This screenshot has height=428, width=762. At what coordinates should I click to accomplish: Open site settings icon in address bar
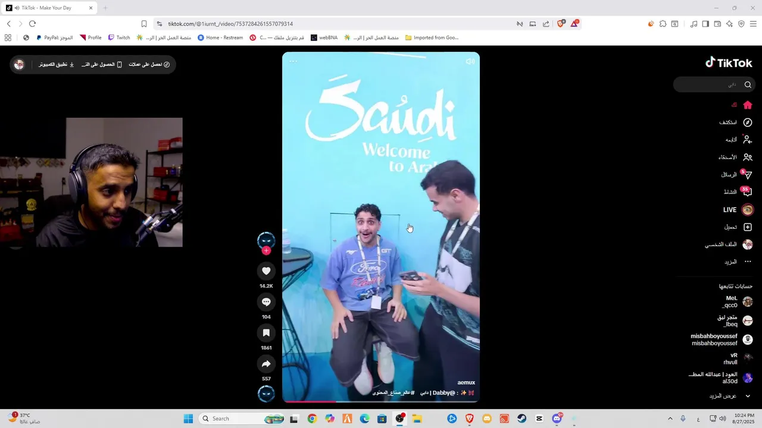pyautogui.click(x=159, y=24)
